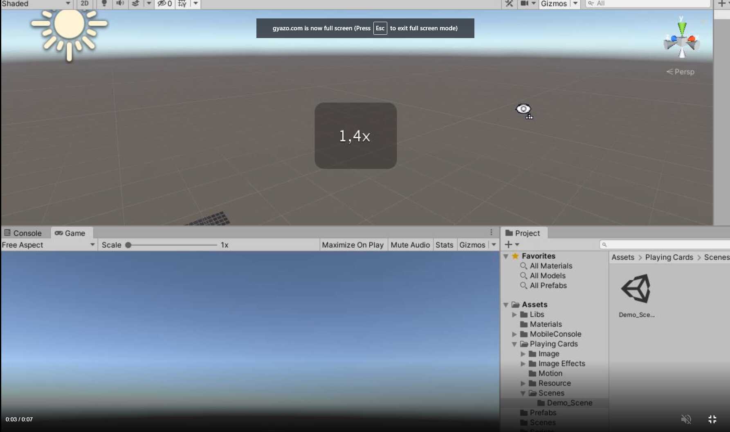Toggle 2D scene view mode
The image size is (730, 432).
85,3
